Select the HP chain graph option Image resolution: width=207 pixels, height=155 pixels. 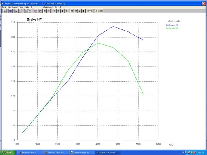(60, 7)
